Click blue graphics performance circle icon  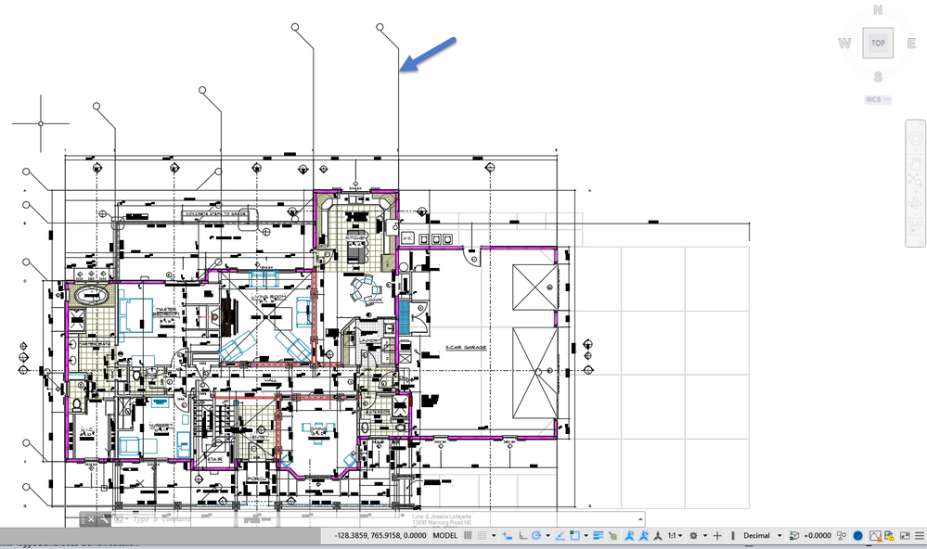coord(857,535)
